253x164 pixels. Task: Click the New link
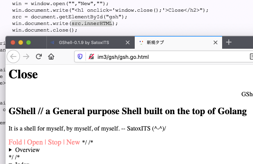tap(73, 142)
